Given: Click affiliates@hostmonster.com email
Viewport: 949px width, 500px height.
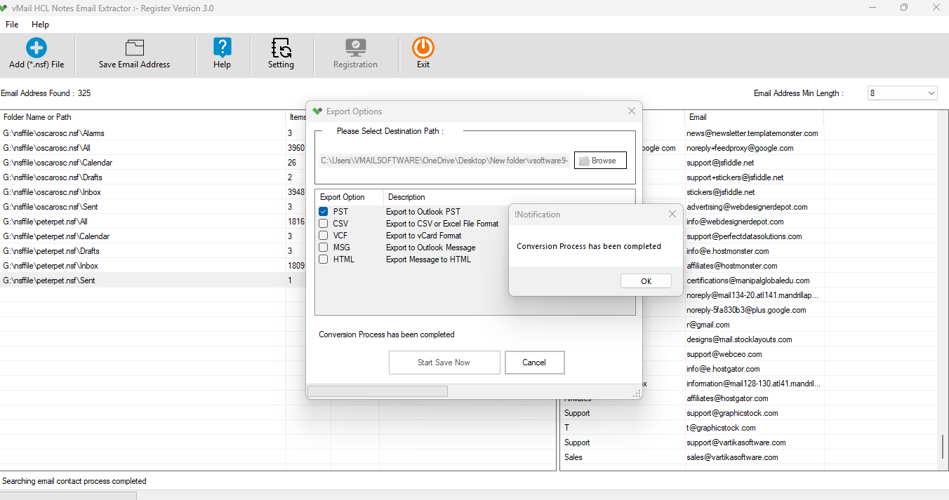Looking at the screenshot, I should (x=732, y=266).
